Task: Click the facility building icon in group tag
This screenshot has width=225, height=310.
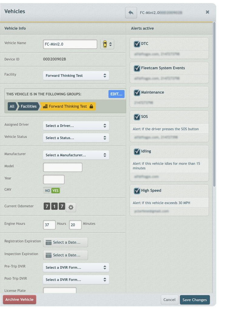Action: (x=45, y=106)
